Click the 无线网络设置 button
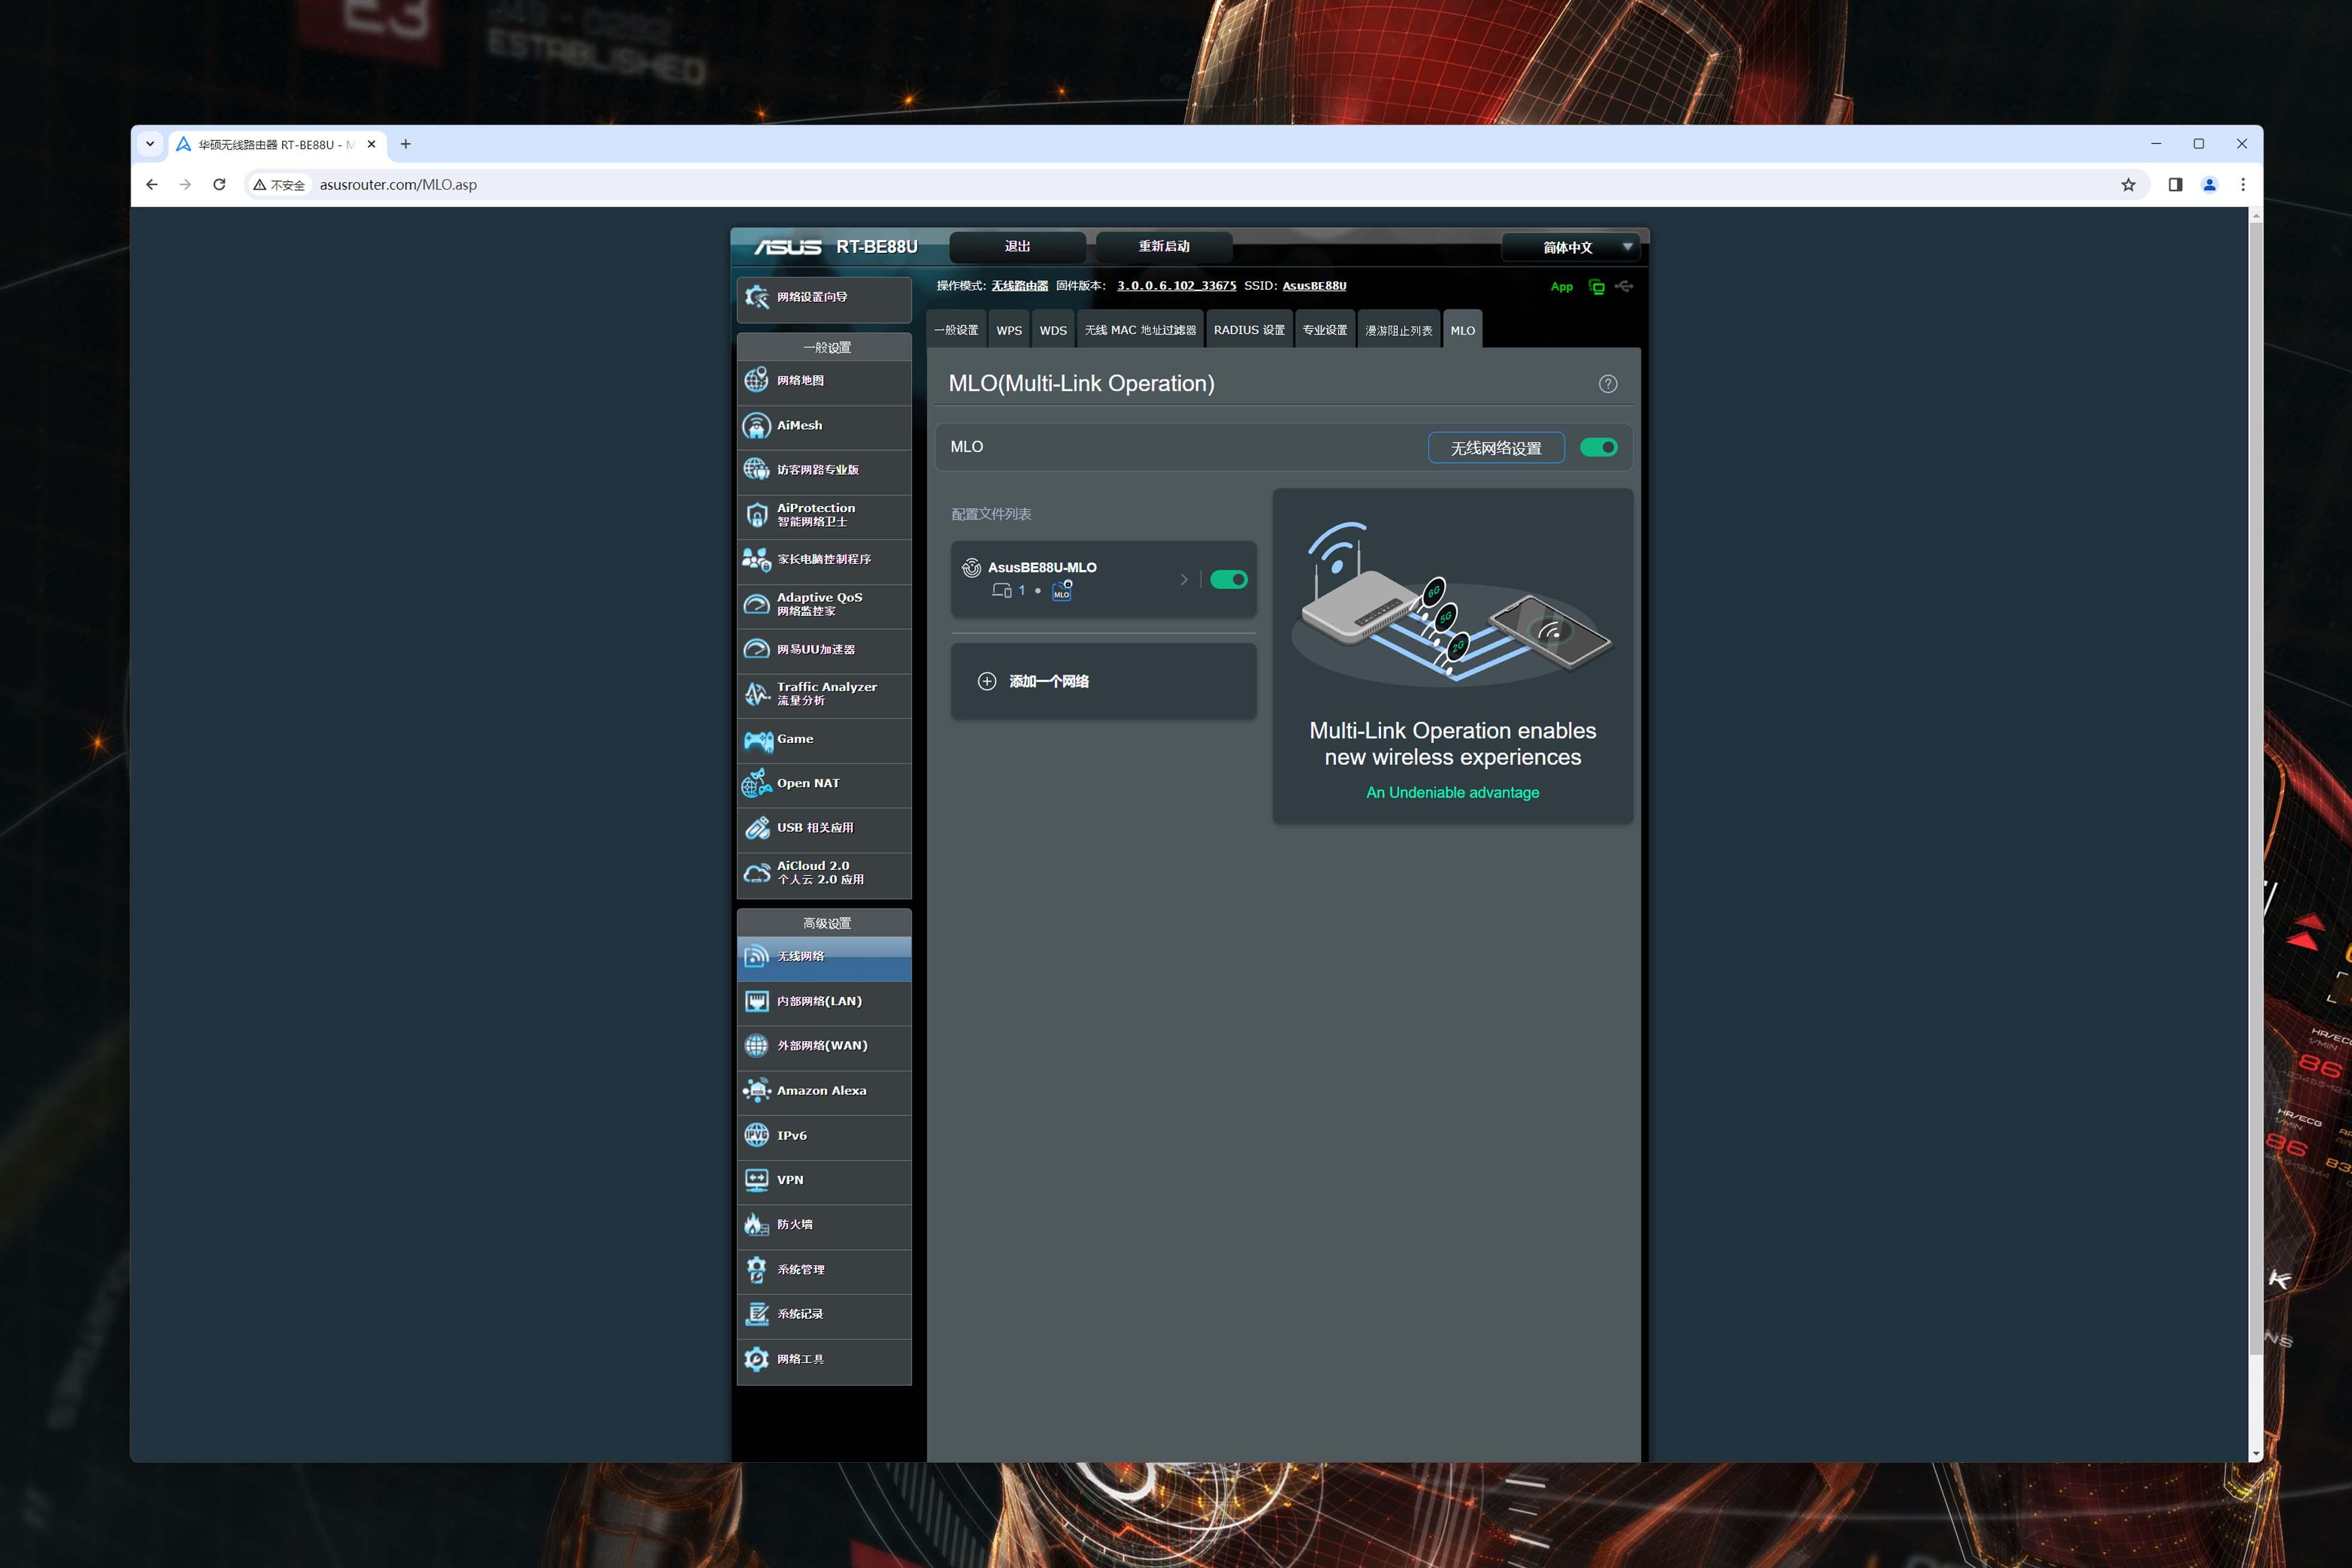This screenshot has width=2352, height=1568. point(1496,448)
